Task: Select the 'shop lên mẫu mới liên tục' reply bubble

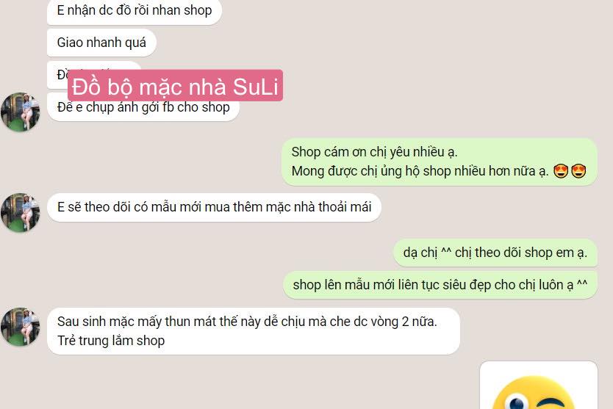Action: click(440, 285)
